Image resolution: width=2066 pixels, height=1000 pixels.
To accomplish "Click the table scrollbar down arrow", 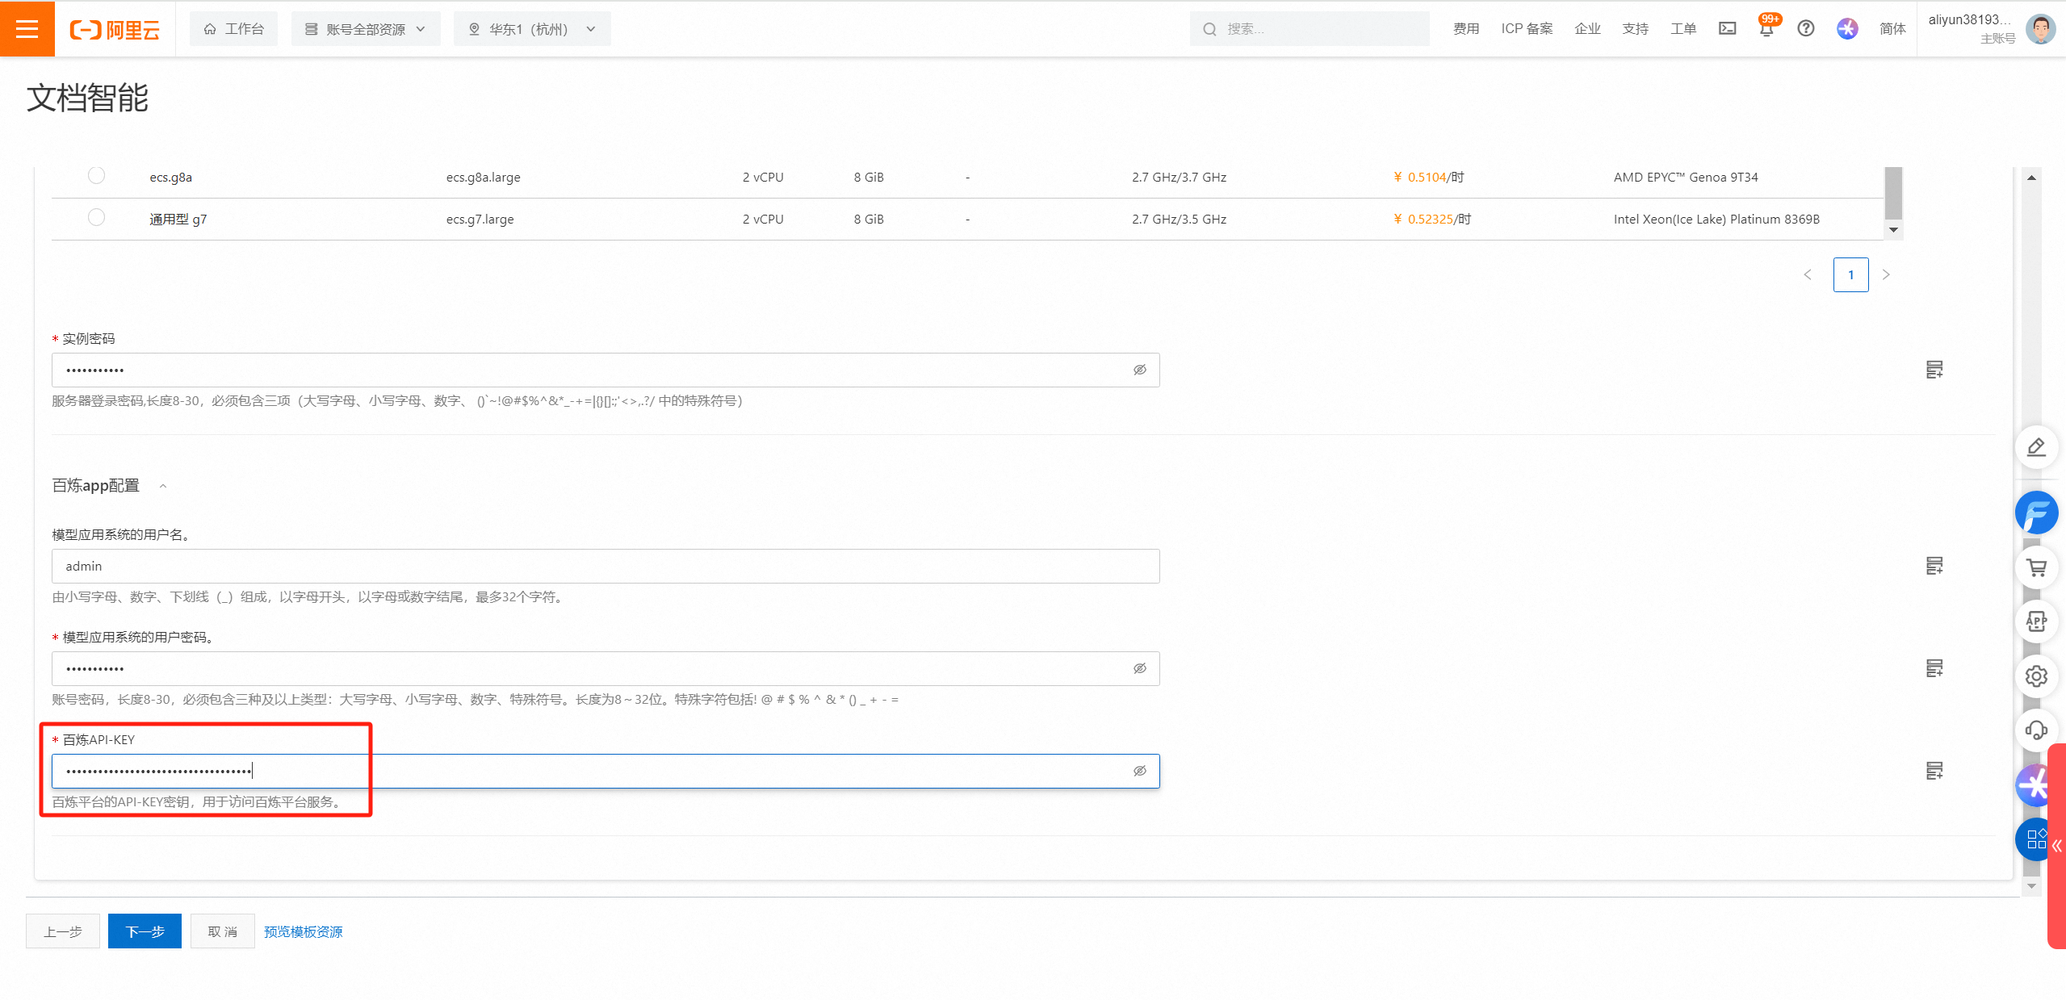I will (x=1893, y=230).
